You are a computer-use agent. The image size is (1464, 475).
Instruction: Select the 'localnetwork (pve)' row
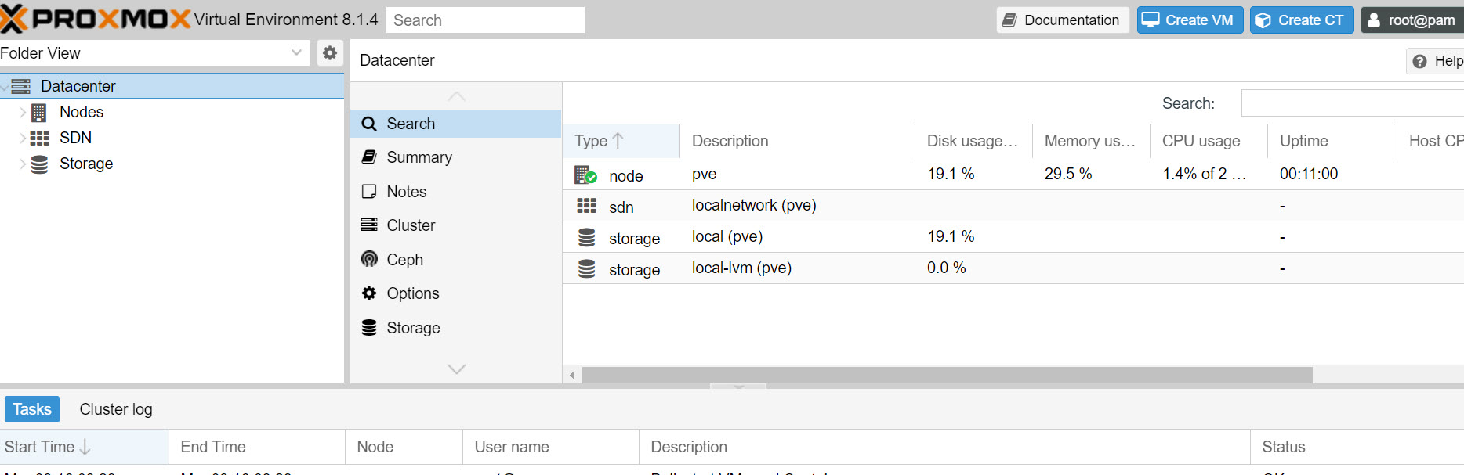coord(1013,206)
